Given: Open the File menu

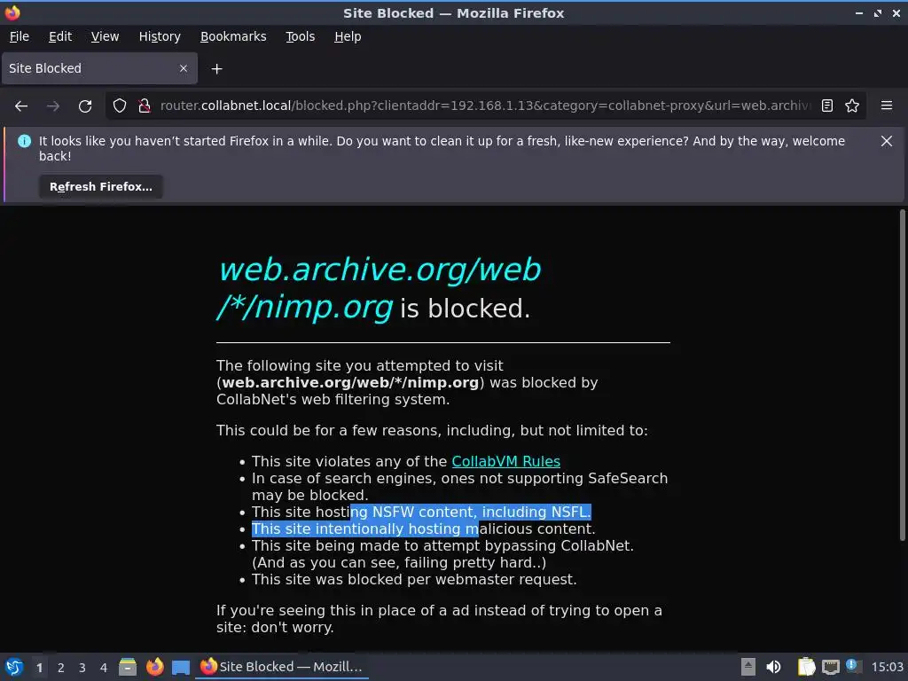Looking at the screenshot, I should [x=20, y=36].
